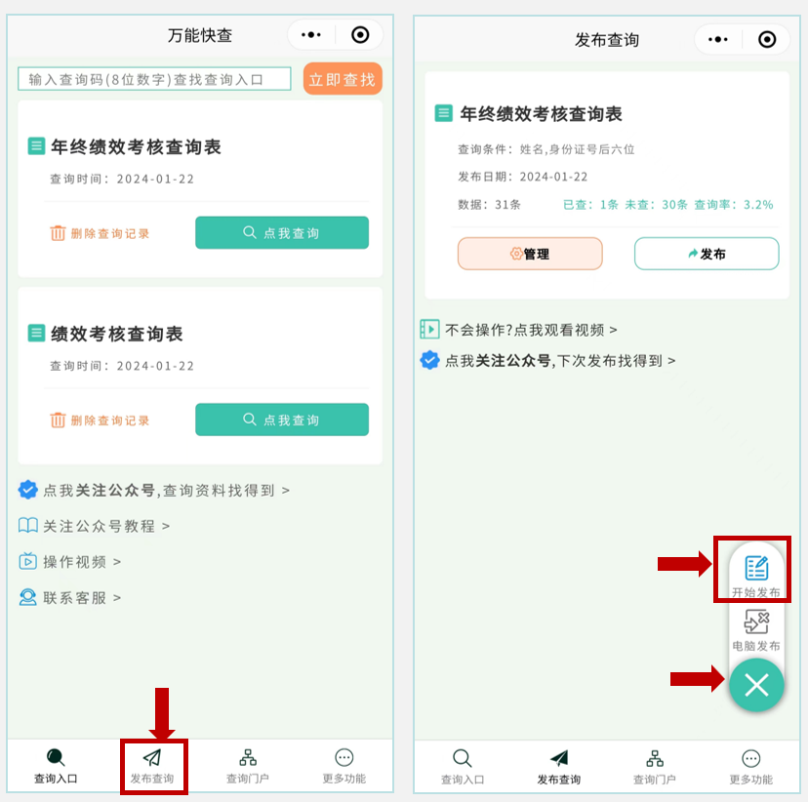This screenshot has width=808, height=802.
Task: Click the trash icon for 年终绩效考核查询表 record
Action: [x=58, y=233]
